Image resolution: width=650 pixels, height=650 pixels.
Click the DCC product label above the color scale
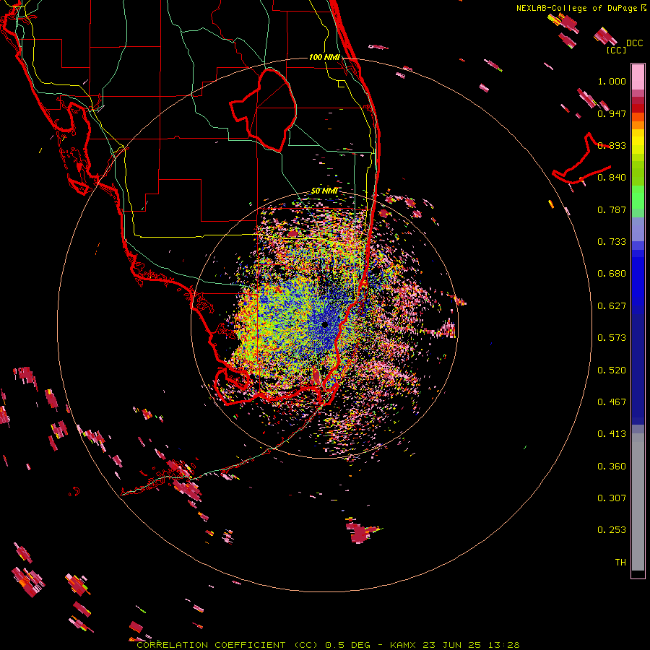[634, 43]
